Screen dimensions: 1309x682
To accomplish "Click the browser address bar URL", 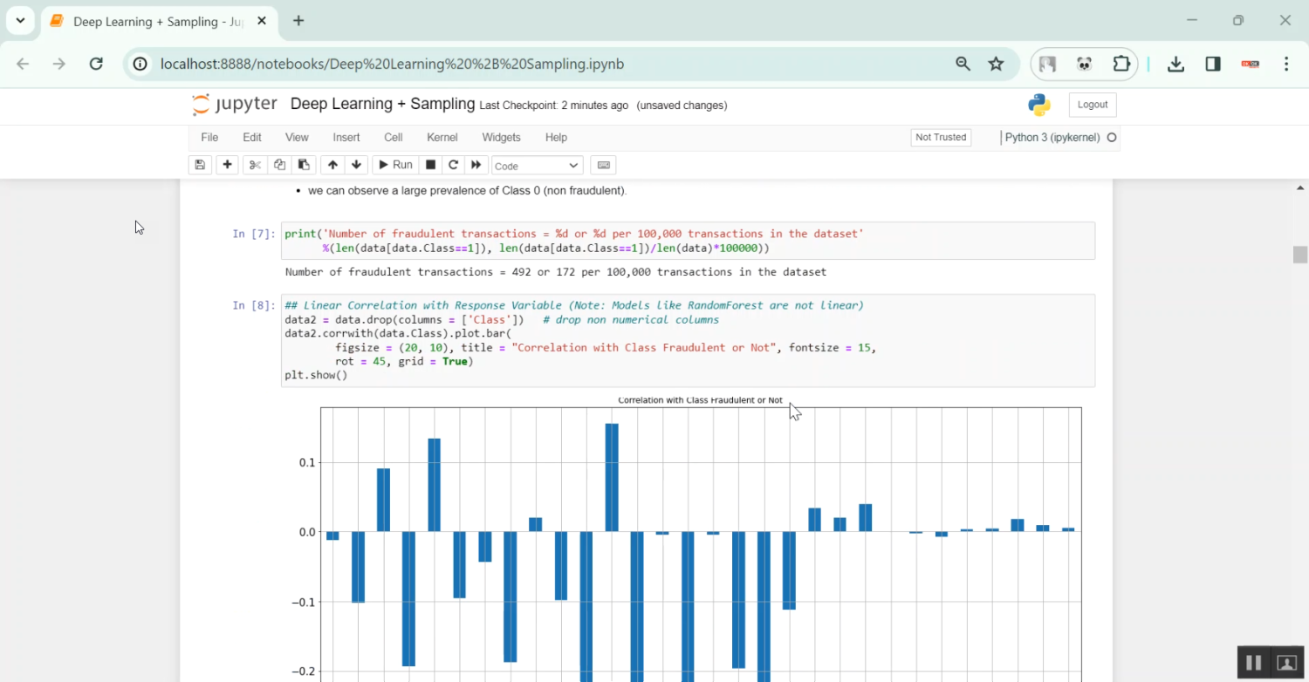I will (x=392, y=64).
